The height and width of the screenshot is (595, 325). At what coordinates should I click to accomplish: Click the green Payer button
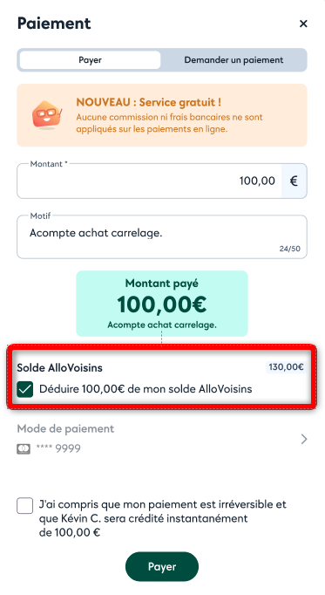click(x=162, y=566)
